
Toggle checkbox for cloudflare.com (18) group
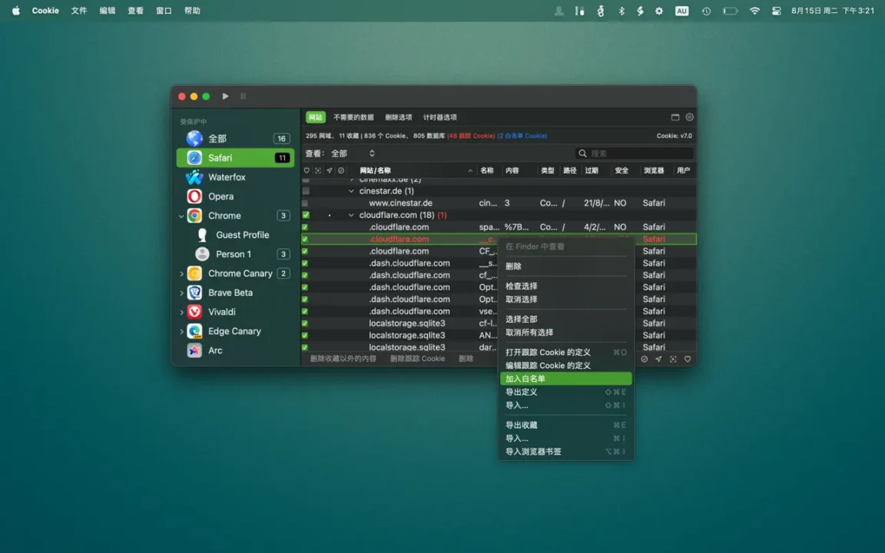point(305,215)
